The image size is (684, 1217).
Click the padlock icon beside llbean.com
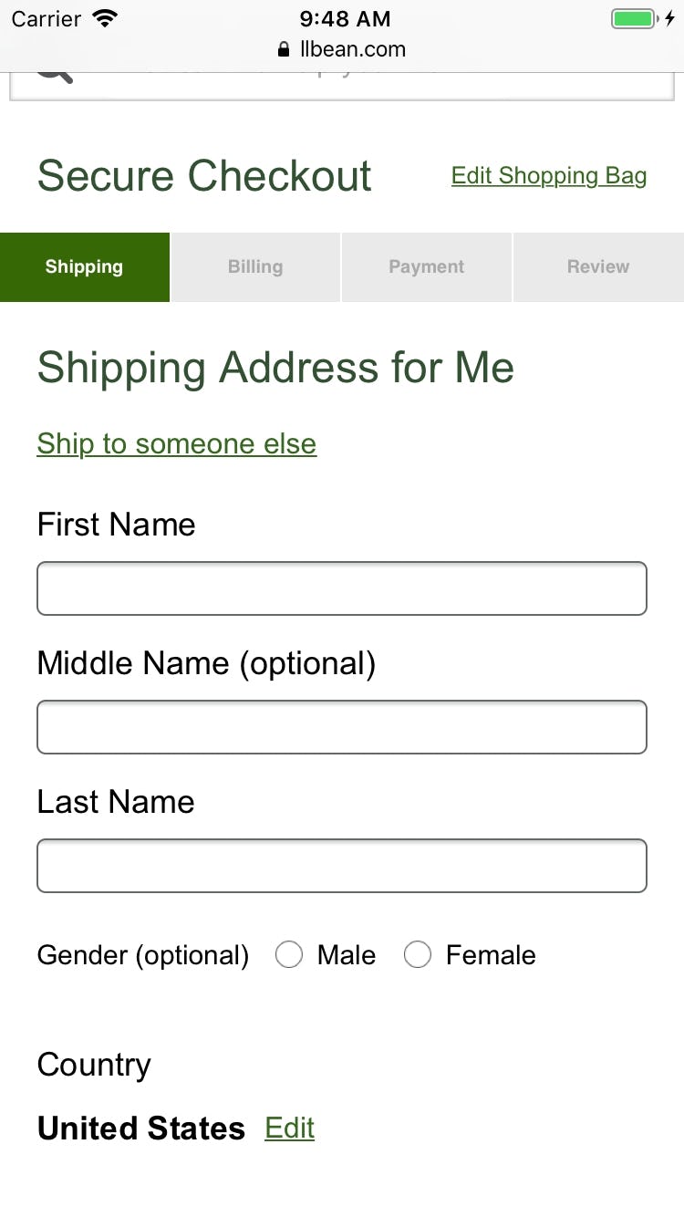(283, 49)
